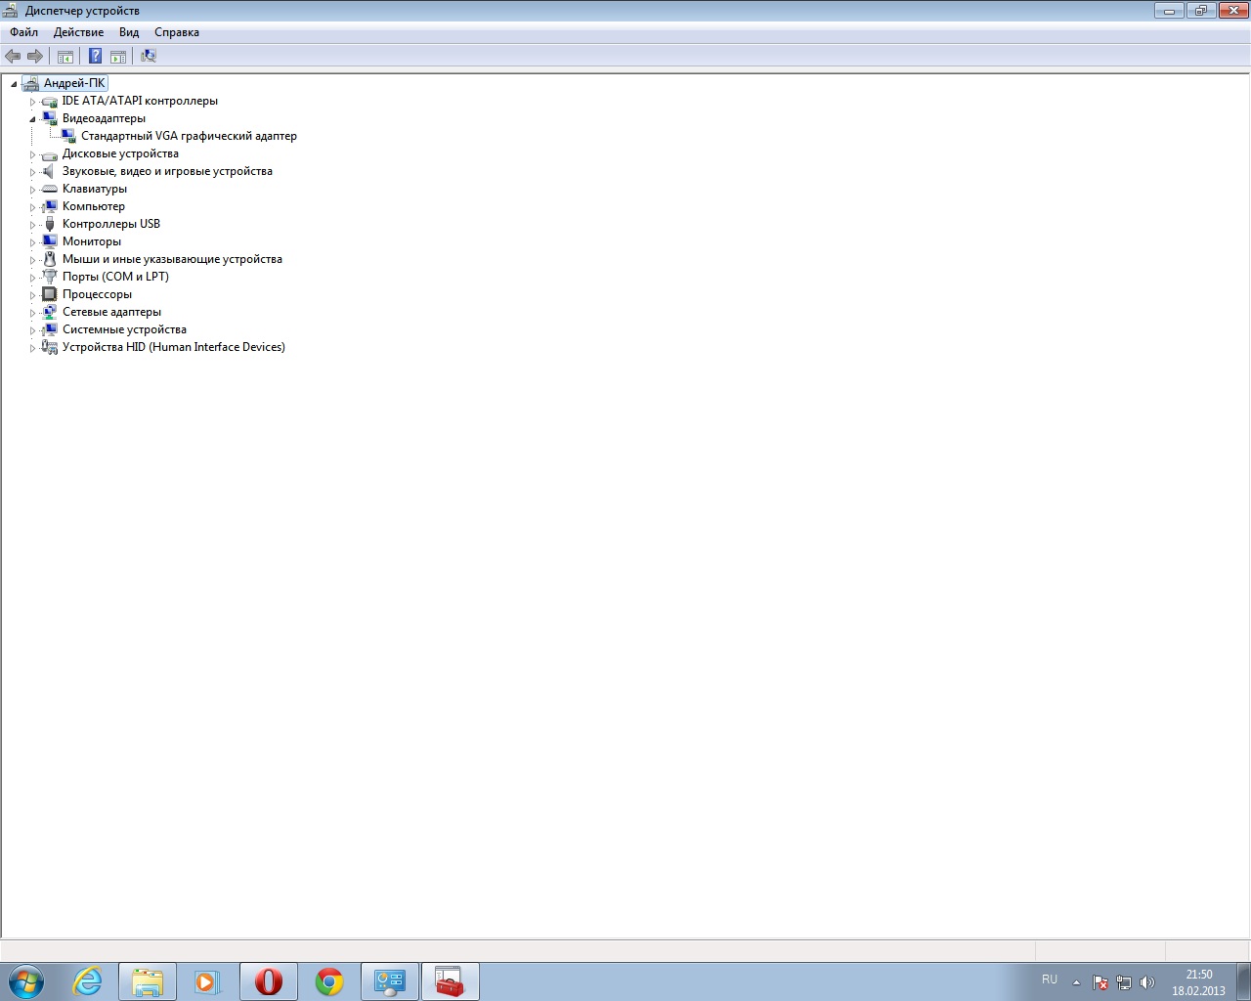Click the RU input language indicator

pyautogui.click(x=1050, y=979)
